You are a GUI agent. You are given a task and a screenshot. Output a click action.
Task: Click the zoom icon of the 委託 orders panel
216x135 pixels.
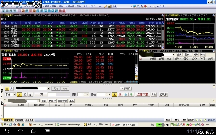[x=214, y=51]
